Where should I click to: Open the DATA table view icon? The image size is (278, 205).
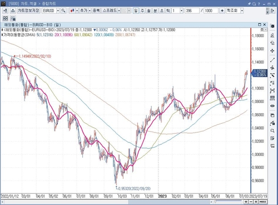click(272, 98)
